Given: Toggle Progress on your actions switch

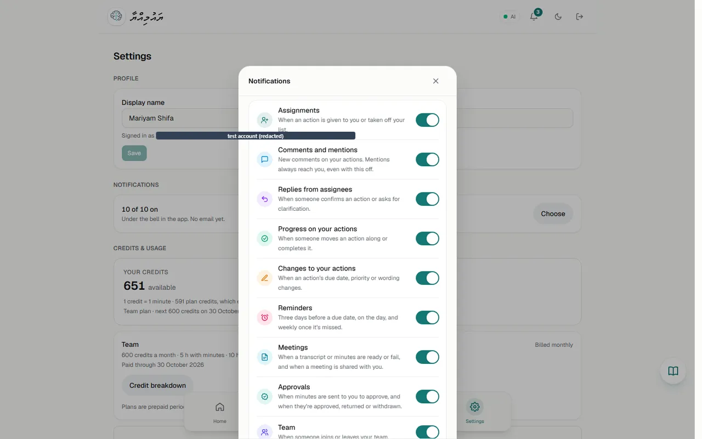Looking at the screenshot, I should pos(427,239).
